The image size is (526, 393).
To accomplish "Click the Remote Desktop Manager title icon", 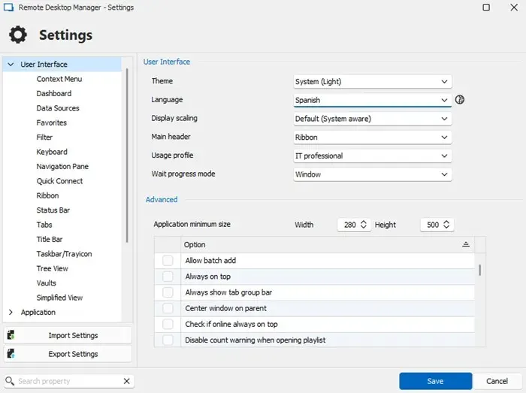I will [8, 8].
